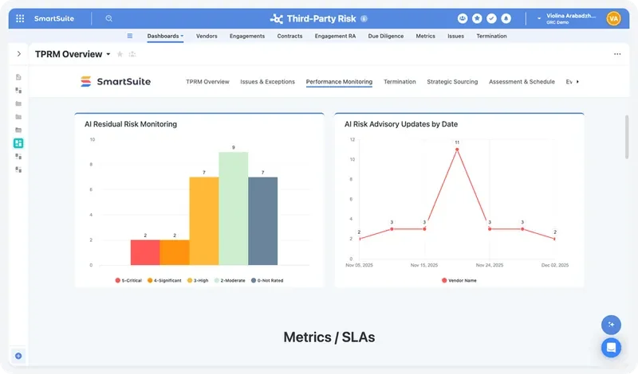Open the Dashboards dropdown menu
Viewport: 638px width, 374px height.
tap(165, 36)
